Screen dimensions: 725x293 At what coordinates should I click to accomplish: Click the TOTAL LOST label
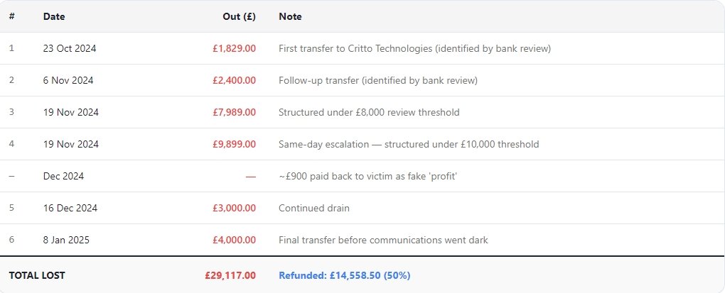[37, 275]
